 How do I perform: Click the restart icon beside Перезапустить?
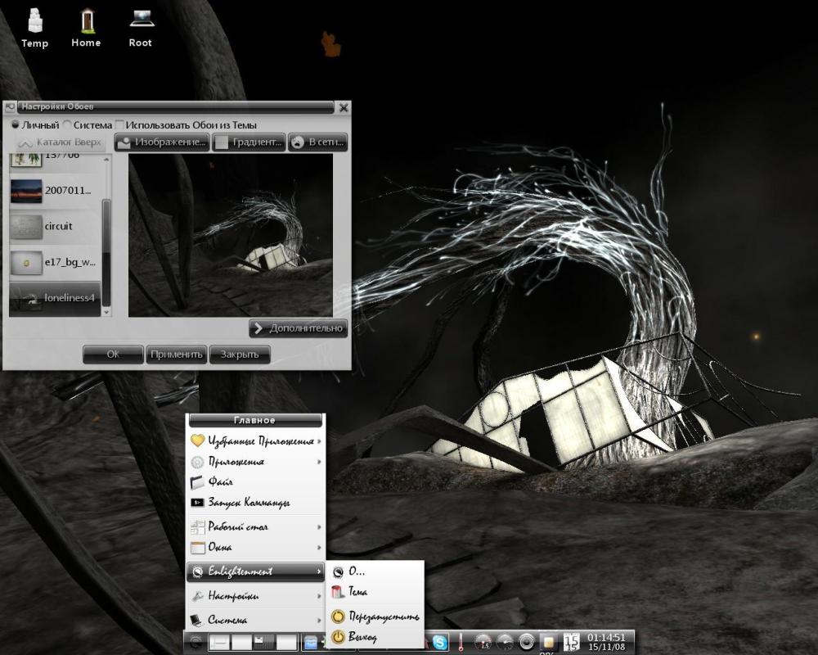pos(338,617)
